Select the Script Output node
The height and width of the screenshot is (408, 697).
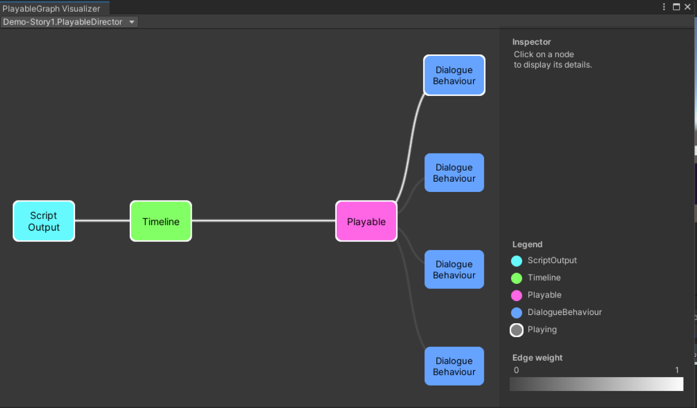pos(44,221)
